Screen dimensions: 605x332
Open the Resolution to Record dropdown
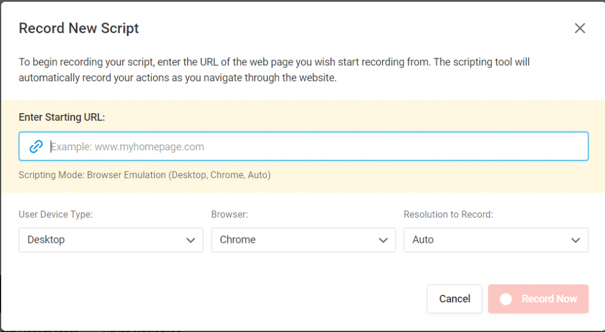pos(496,240)
